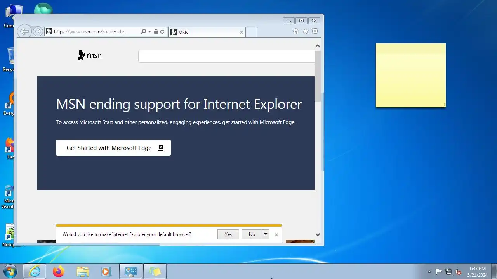Click the address bar URL text

(x=90, y=32)
